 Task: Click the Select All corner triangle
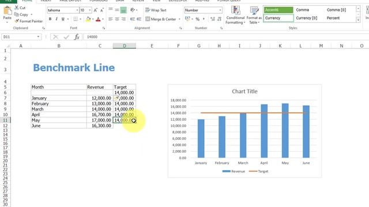click(x=8, y=46)
